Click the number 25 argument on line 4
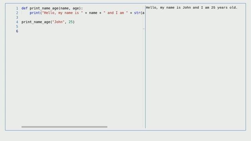 tap(71, 22)
